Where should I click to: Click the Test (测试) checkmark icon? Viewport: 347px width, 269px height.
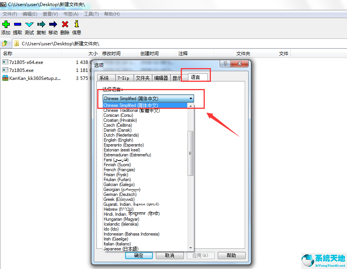point(29,24)
